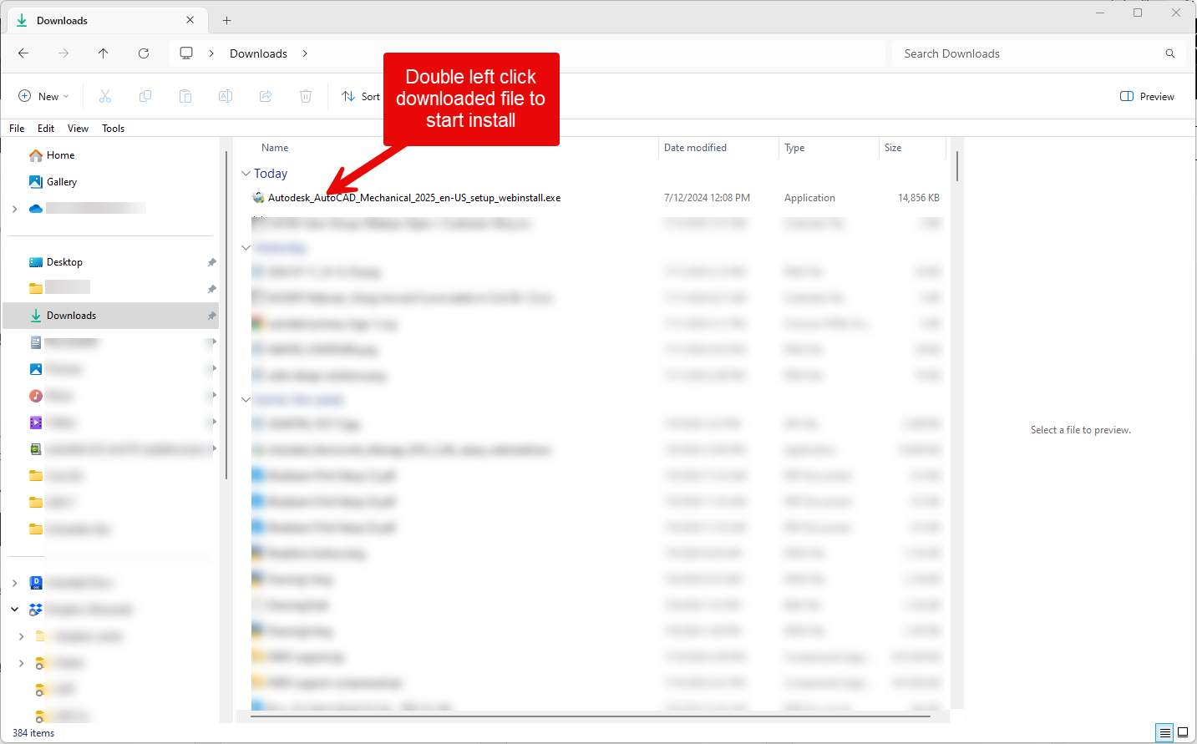This screenshot has height=744, width=1197.
Task: Click Downloads in the address bar breadcrumb
Action: click(x=259, y=53)
